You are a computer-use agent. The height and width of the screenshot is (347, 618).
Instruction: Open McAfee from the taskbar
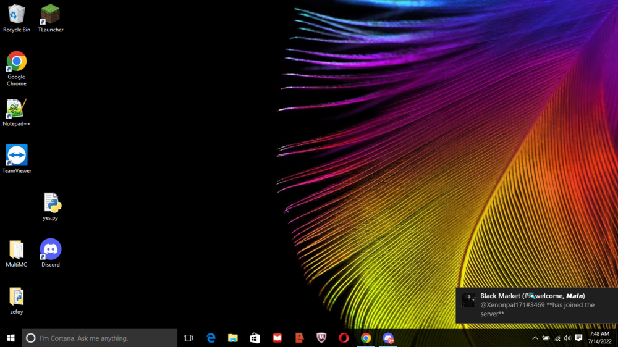coord(321,338)
